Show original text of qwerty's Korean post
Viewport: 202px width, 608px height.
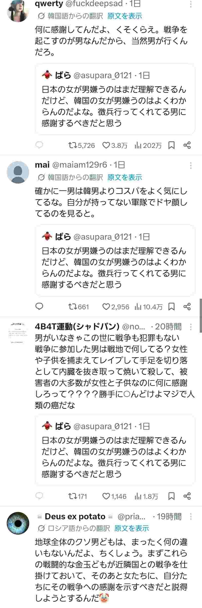coord(125,16)
